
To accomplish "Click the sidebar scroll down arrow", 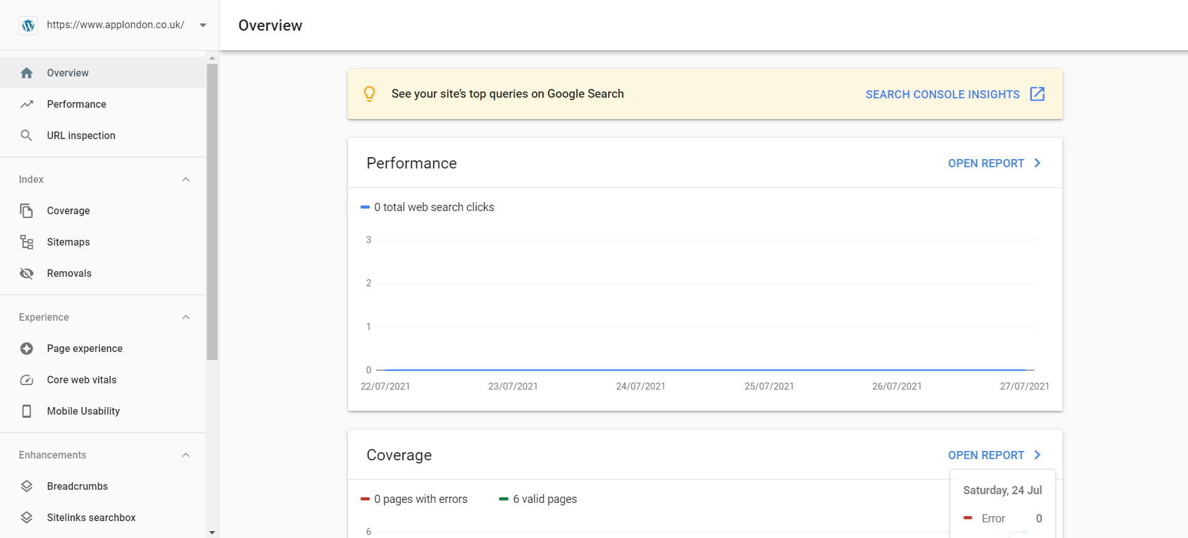I will click(x=212, y=532).
